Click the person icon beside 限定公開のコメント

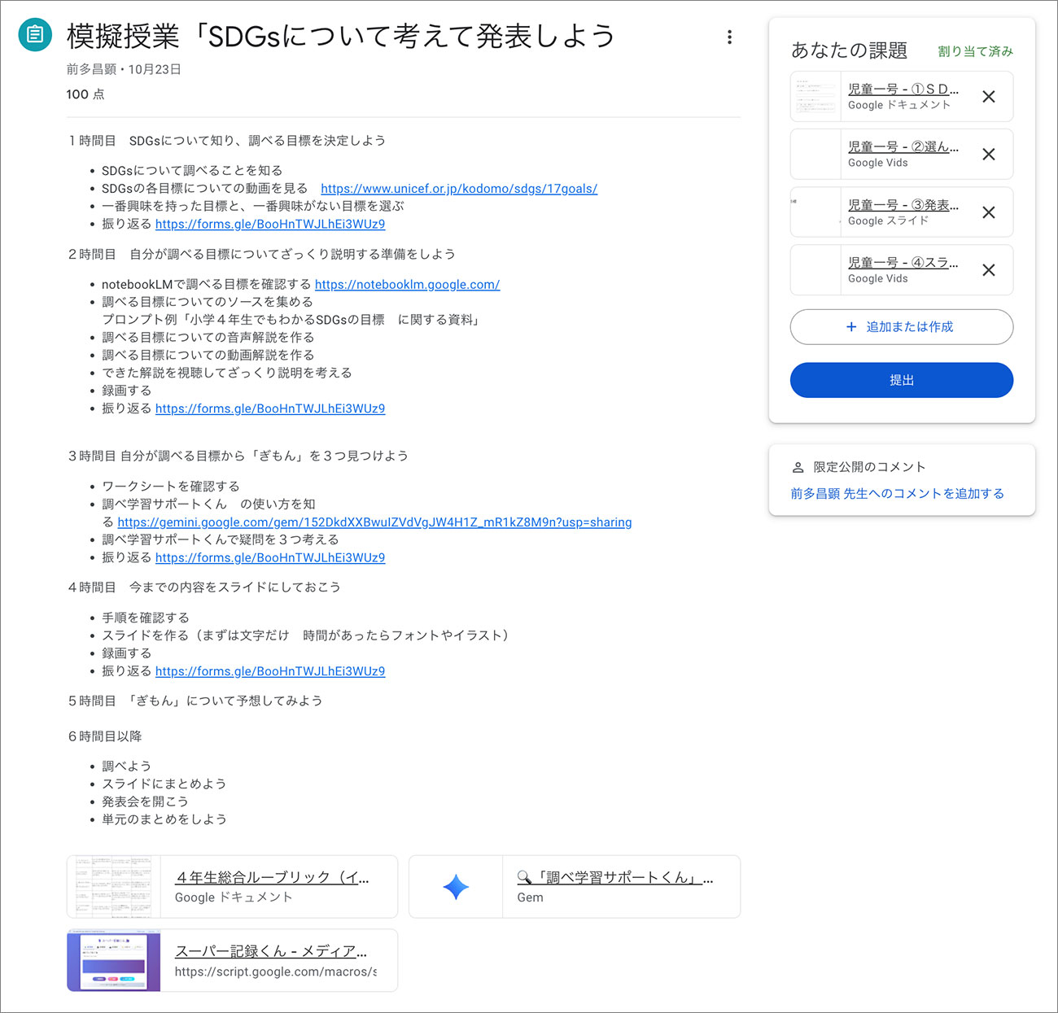tap(798, 466)
